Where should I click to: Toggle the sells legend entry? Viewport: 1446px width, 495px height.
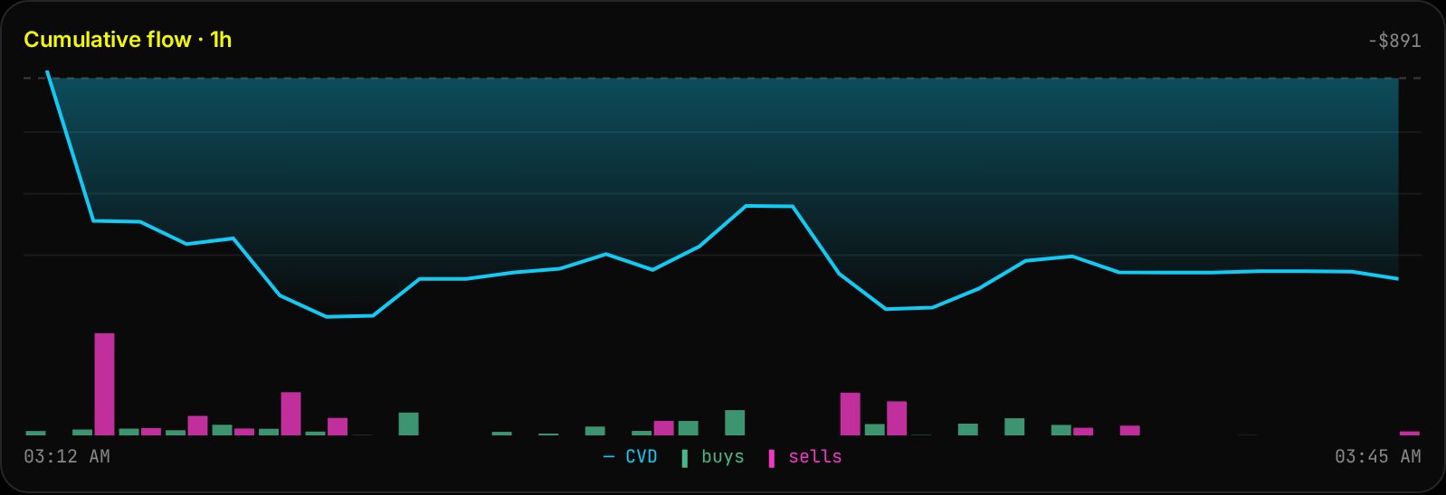coord(805,457)
